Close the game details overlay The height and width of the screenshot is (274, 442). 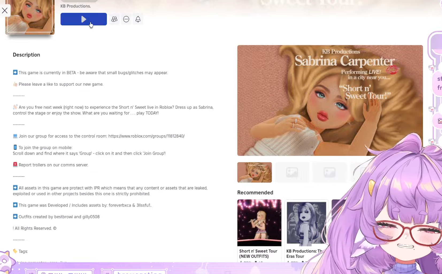point(5,10)
